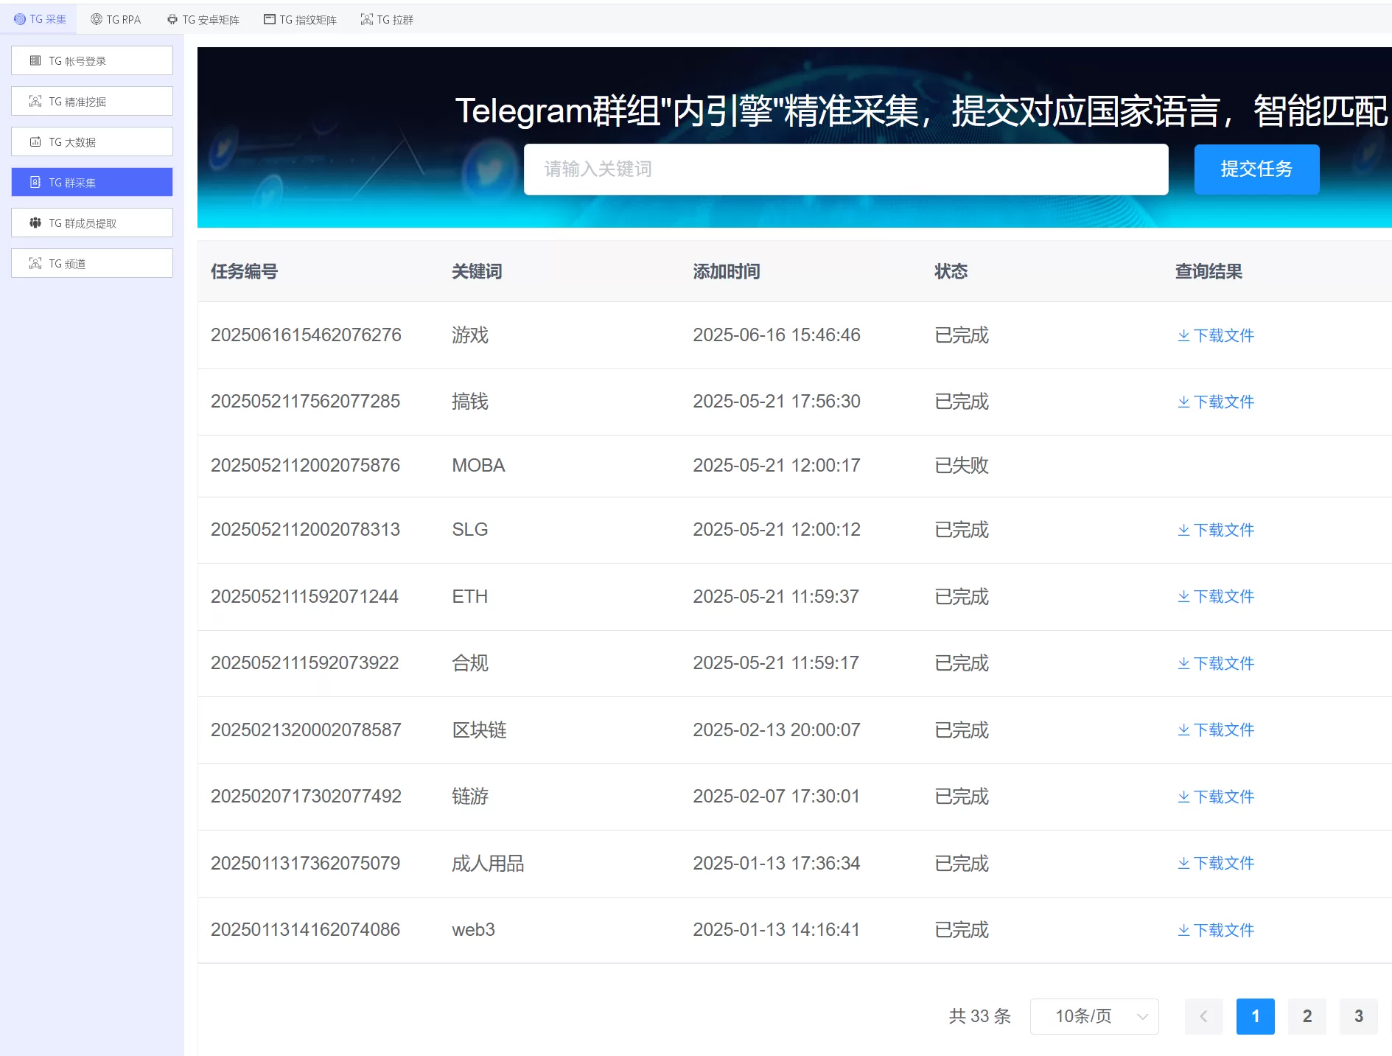Select TG 群采集 sidebar item
1392x1056 pixels.
[x=92, y=182]
